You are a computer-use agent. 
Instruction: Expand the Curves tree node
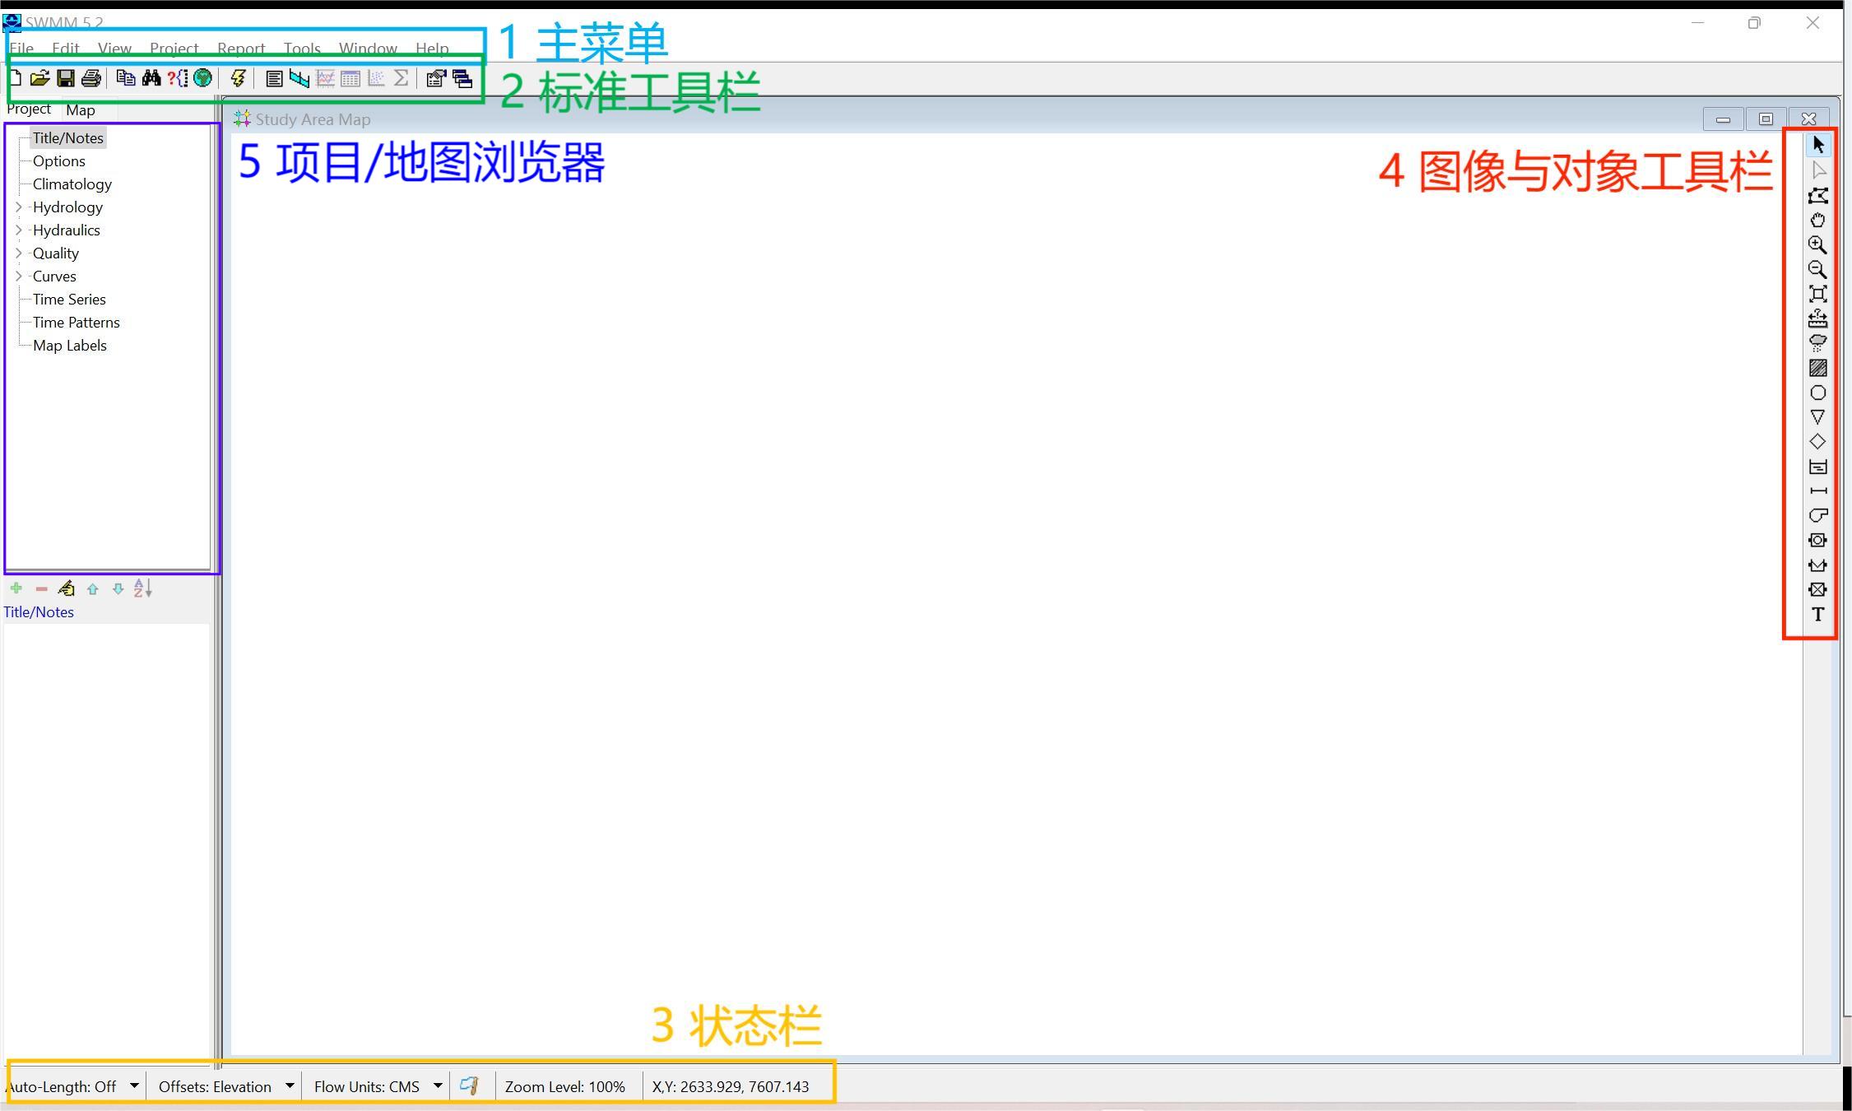[x=19, y=277]
